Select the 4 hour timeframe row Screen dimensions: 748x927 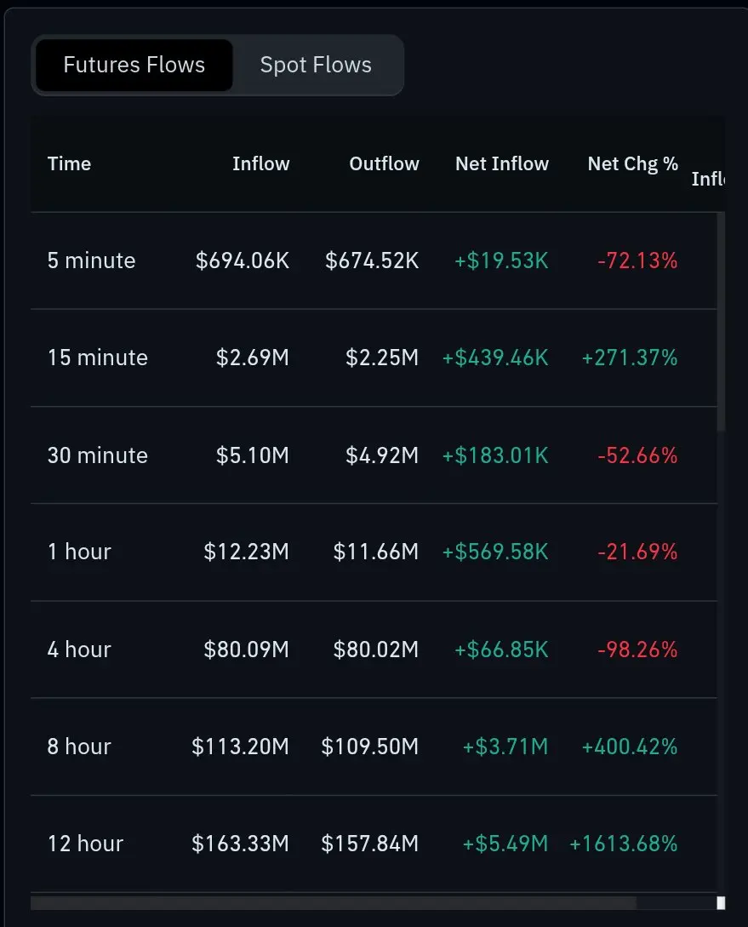(x=374, y=649)
